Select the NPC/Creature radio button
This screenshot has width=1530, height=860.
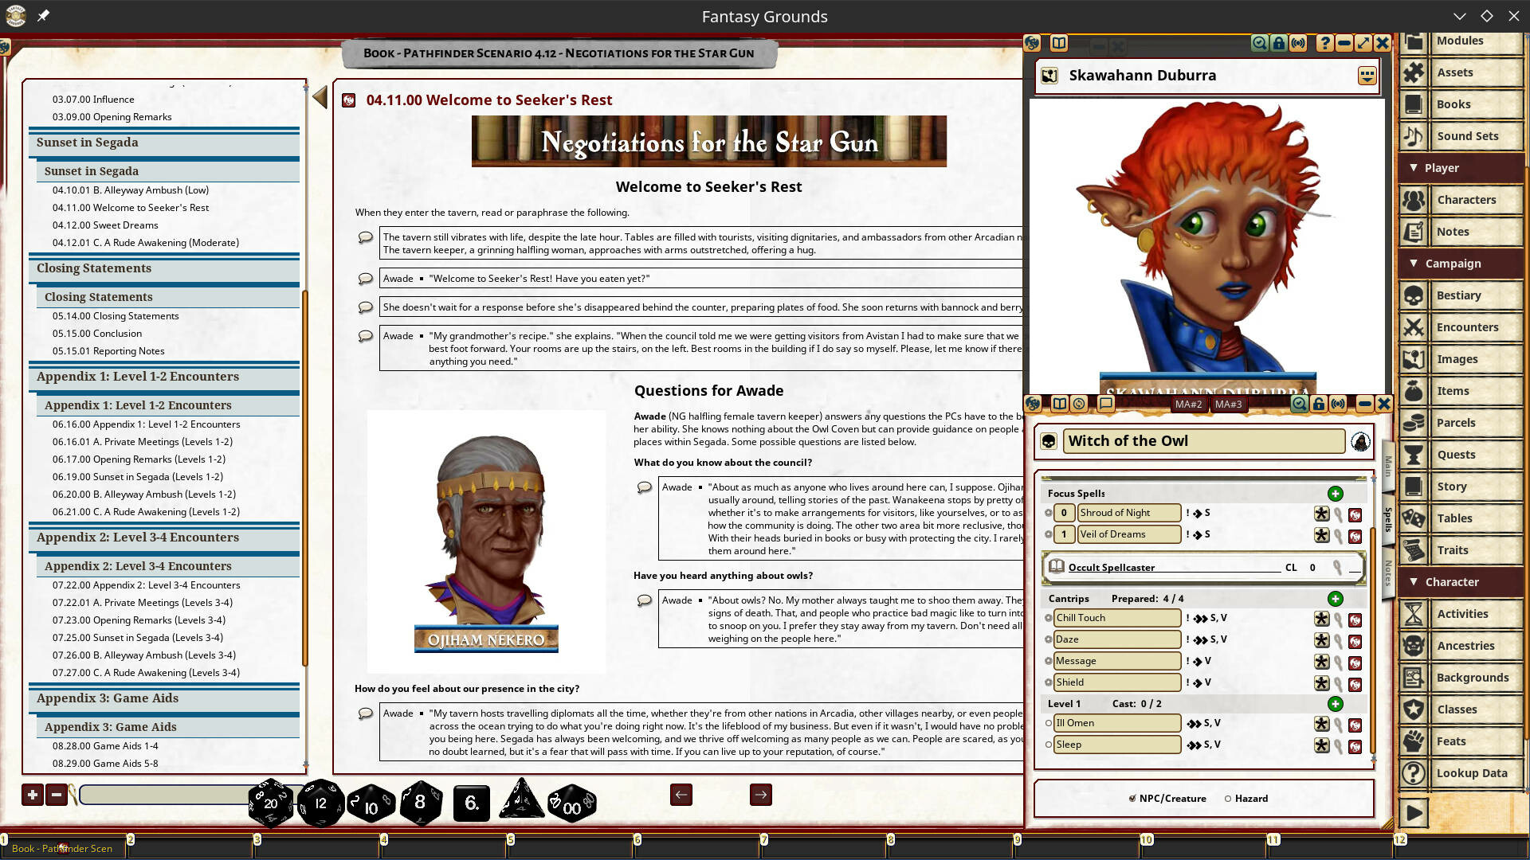(x=1132, y=798)
